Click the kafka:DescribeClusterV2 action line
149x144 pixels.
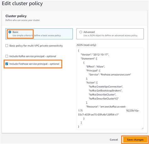tap(104, 99)
